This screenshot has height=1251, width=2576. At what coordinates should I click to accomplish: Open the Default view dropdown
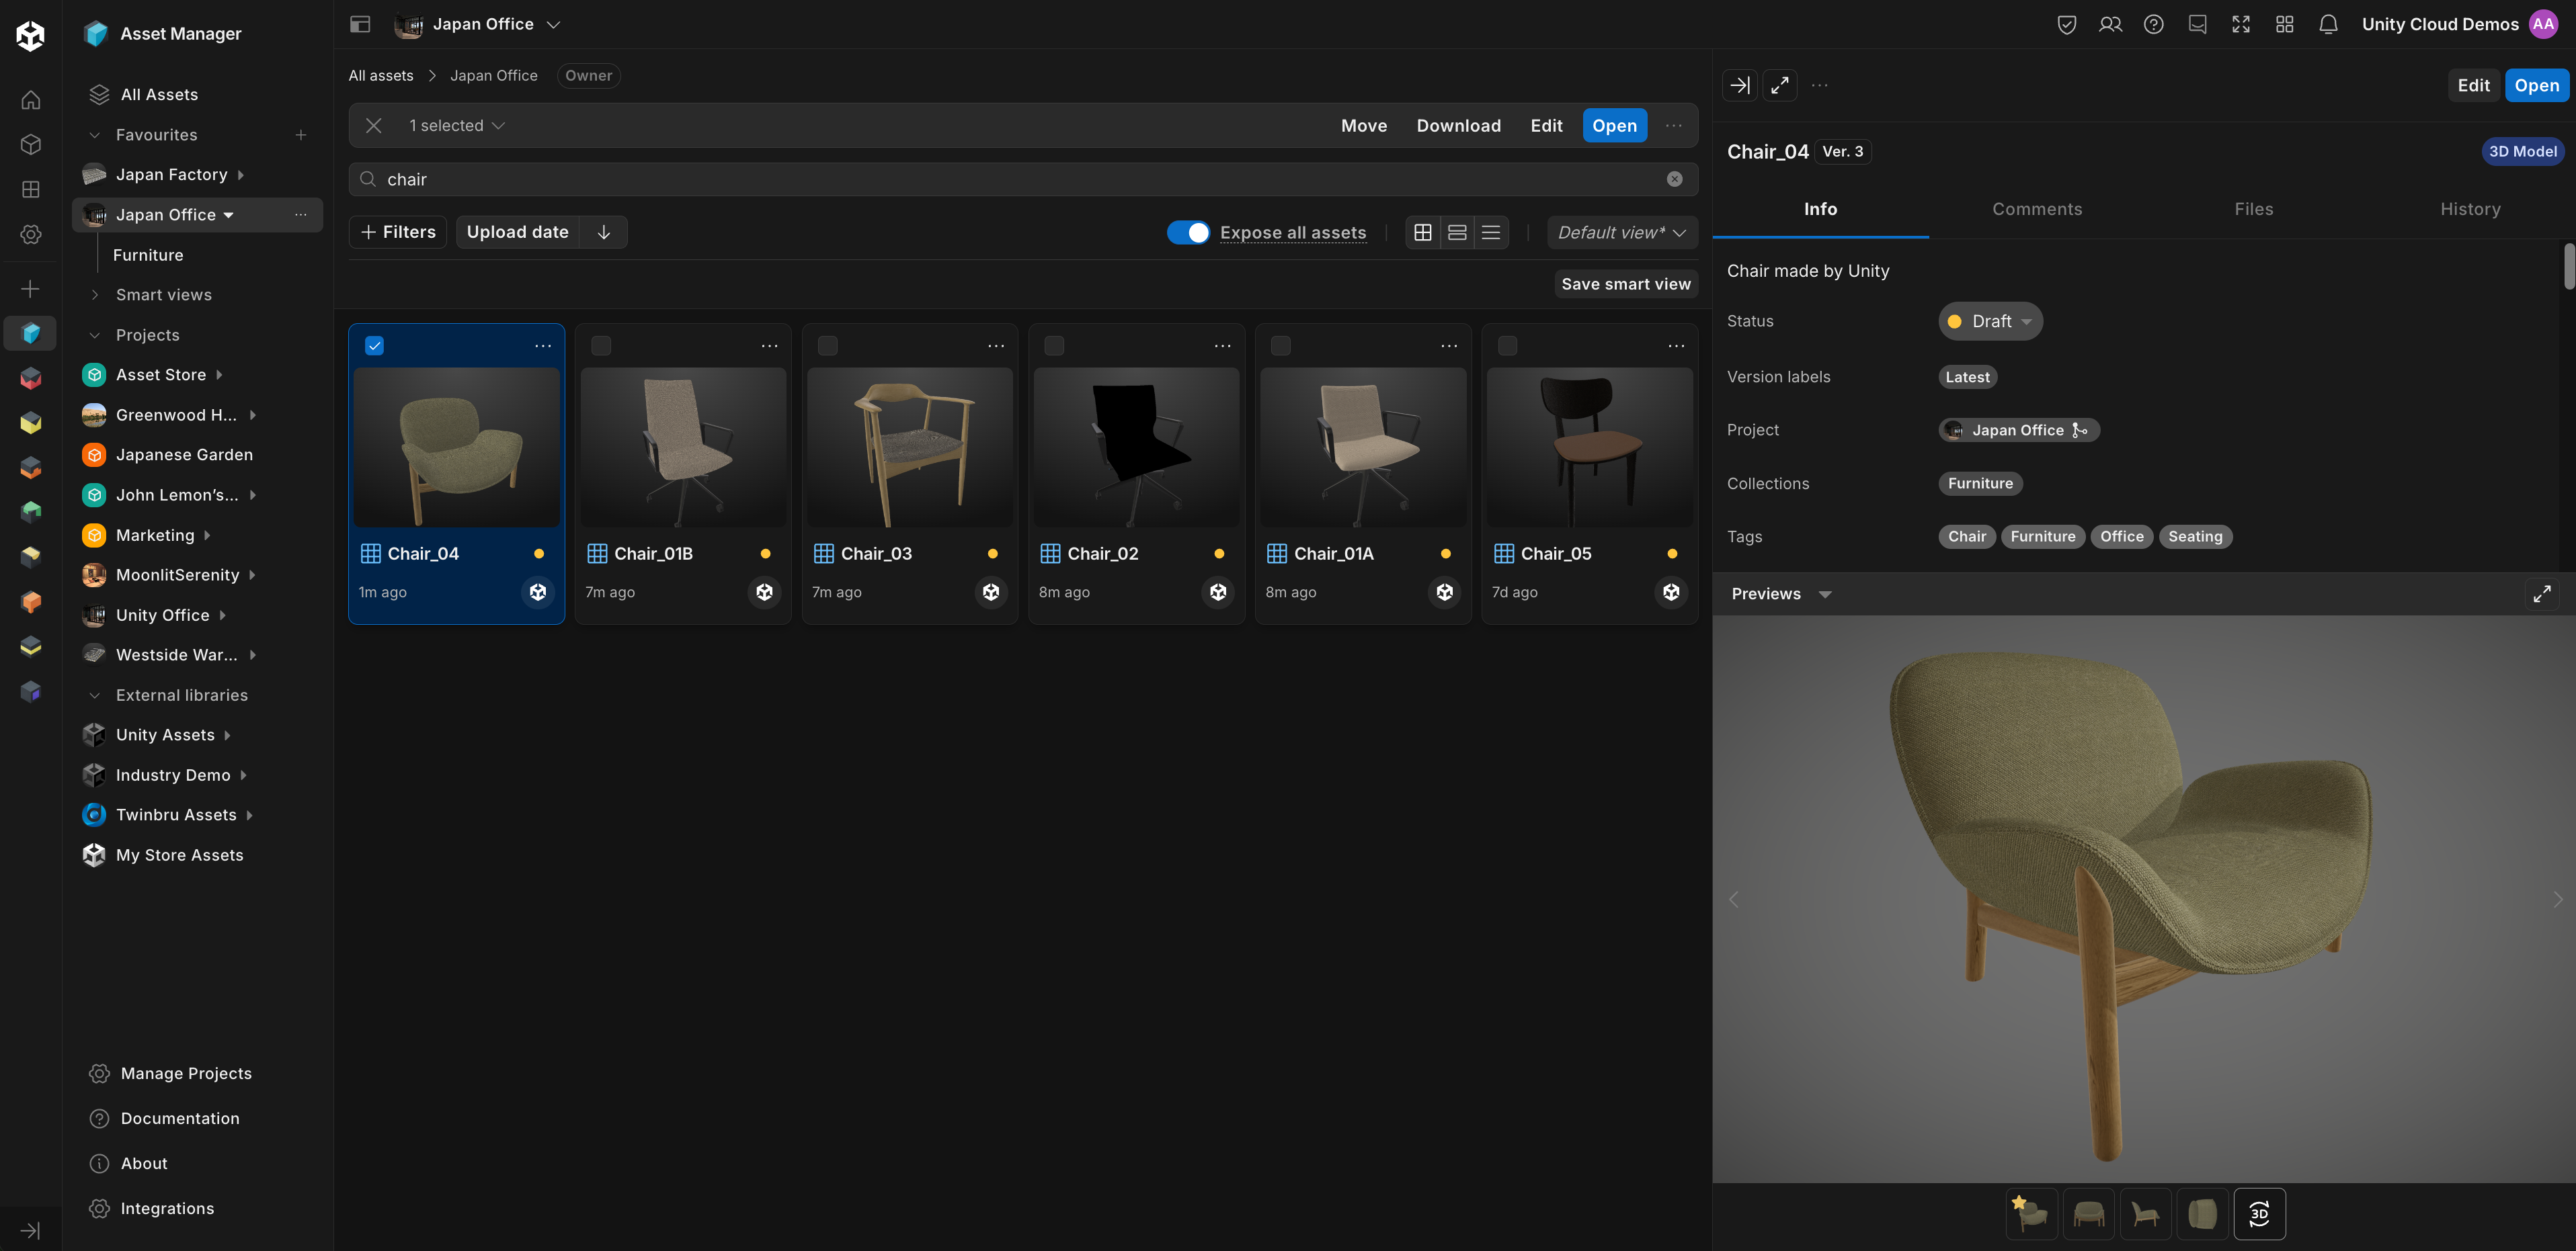(x=1622, y=232)
